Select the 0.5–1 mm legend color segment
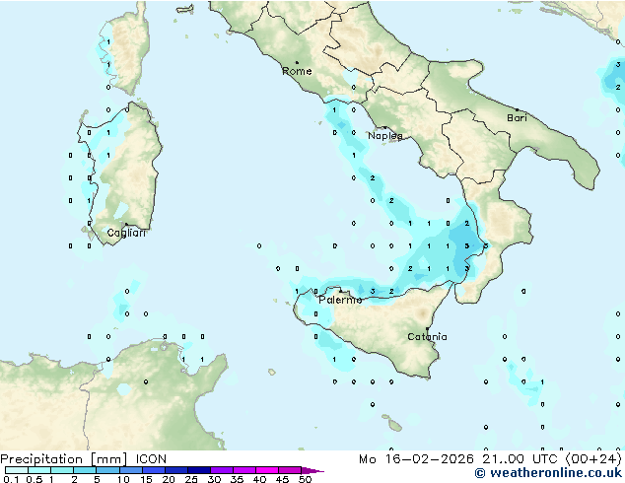Screen dimensions: 625x483 coord(39,470)
